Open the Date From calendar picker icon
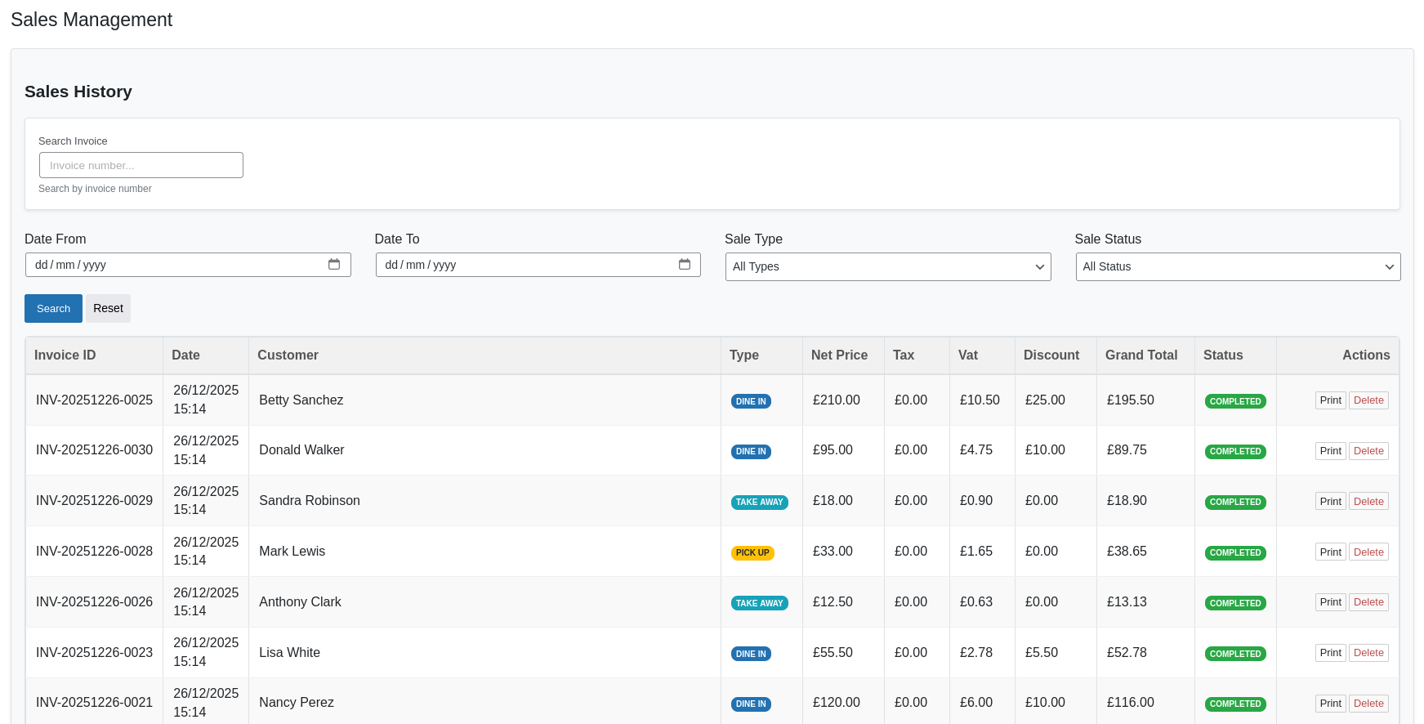 (x=334, y=264)
